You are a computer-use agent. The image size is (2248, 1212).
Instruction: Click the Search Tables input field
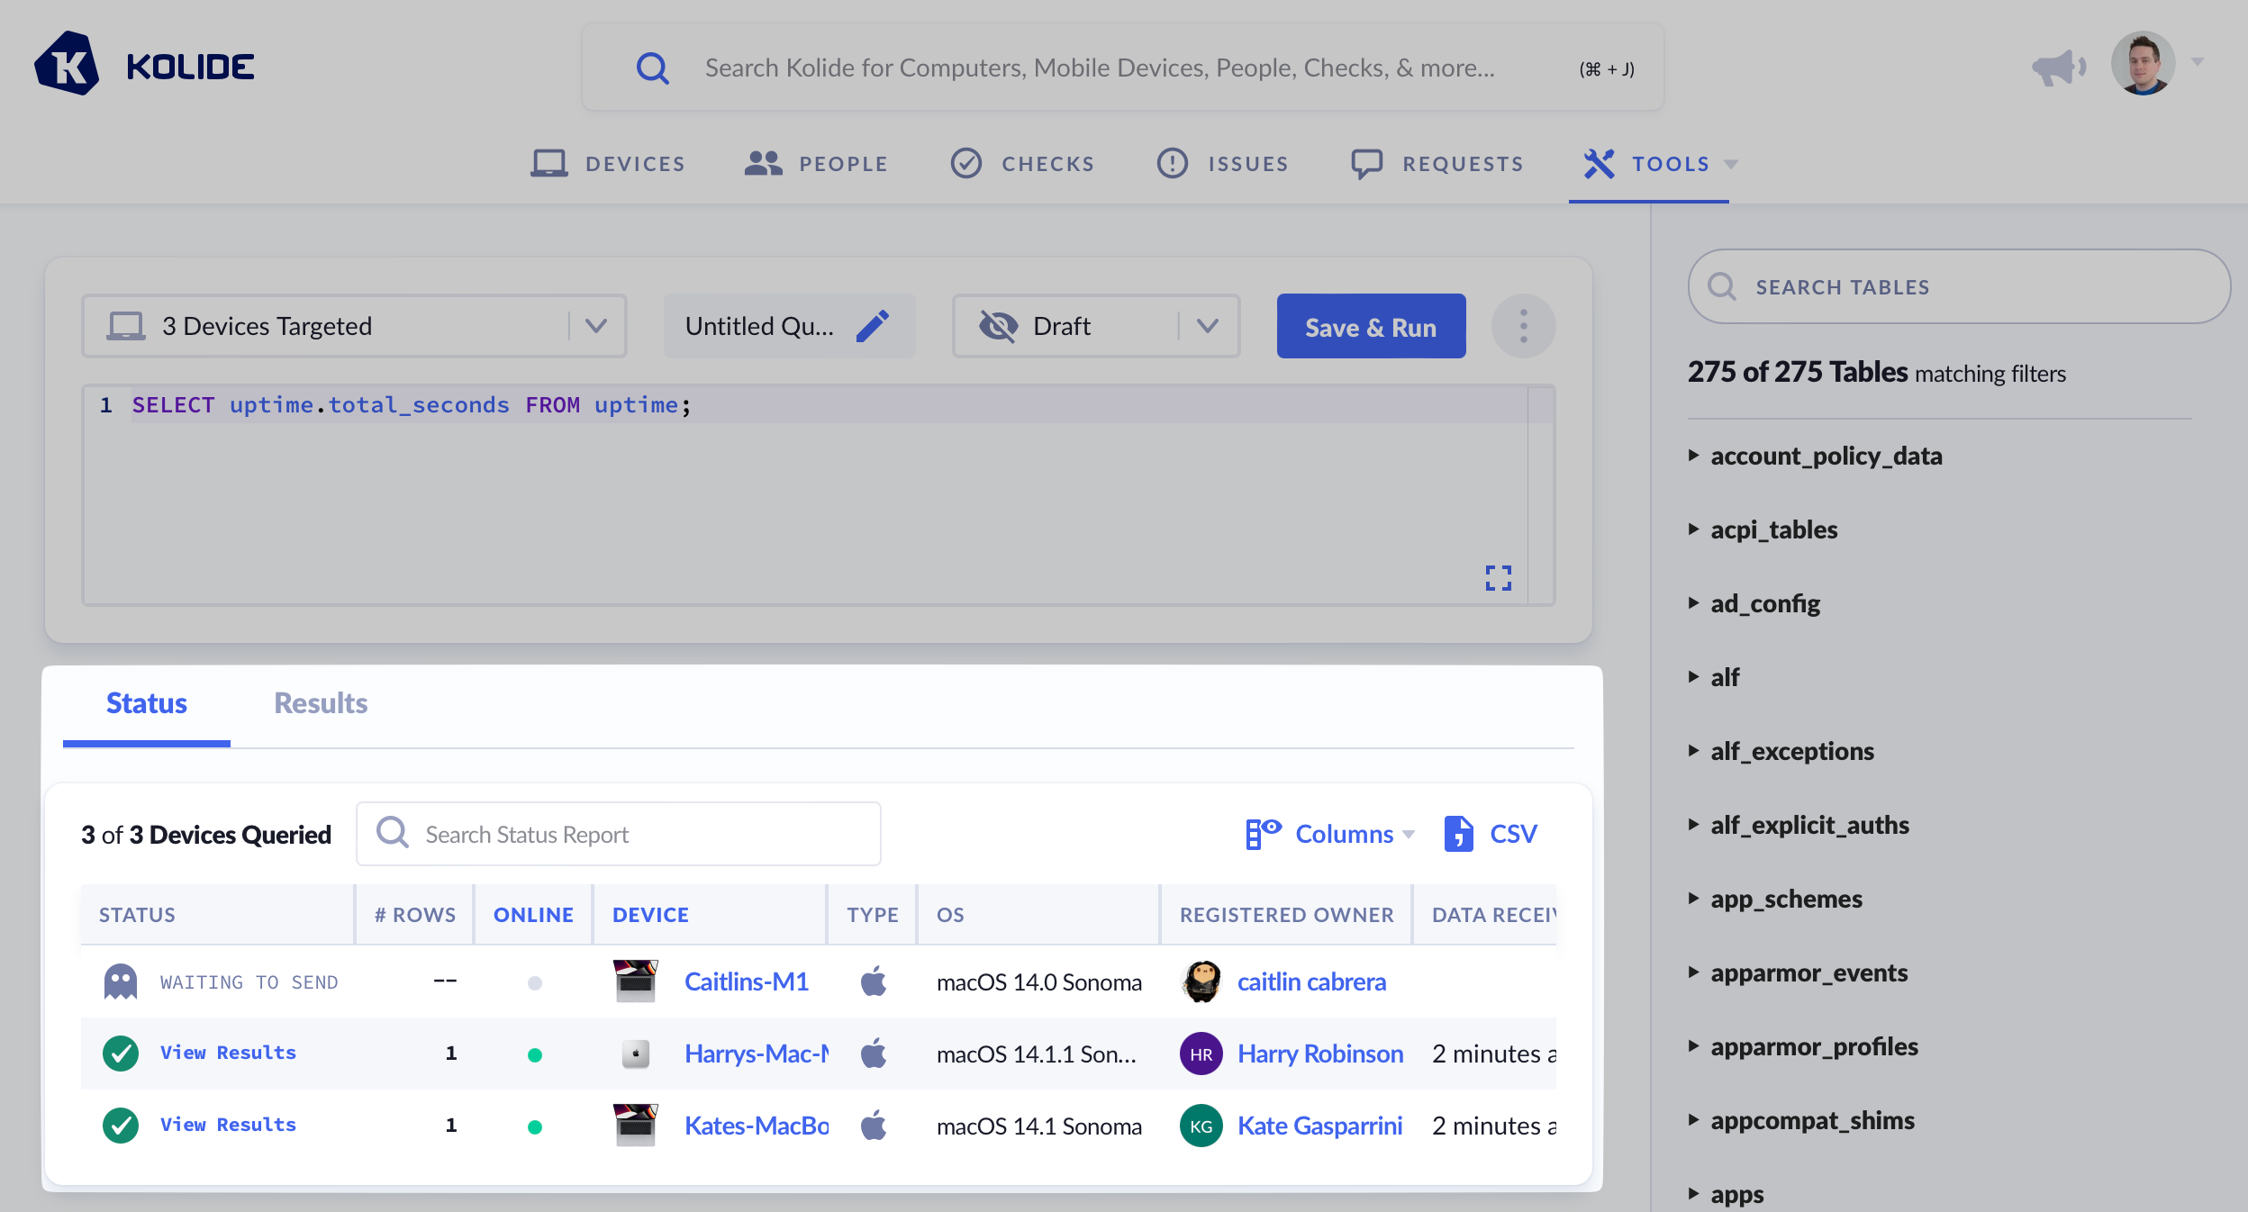[x=1958, y=287]
